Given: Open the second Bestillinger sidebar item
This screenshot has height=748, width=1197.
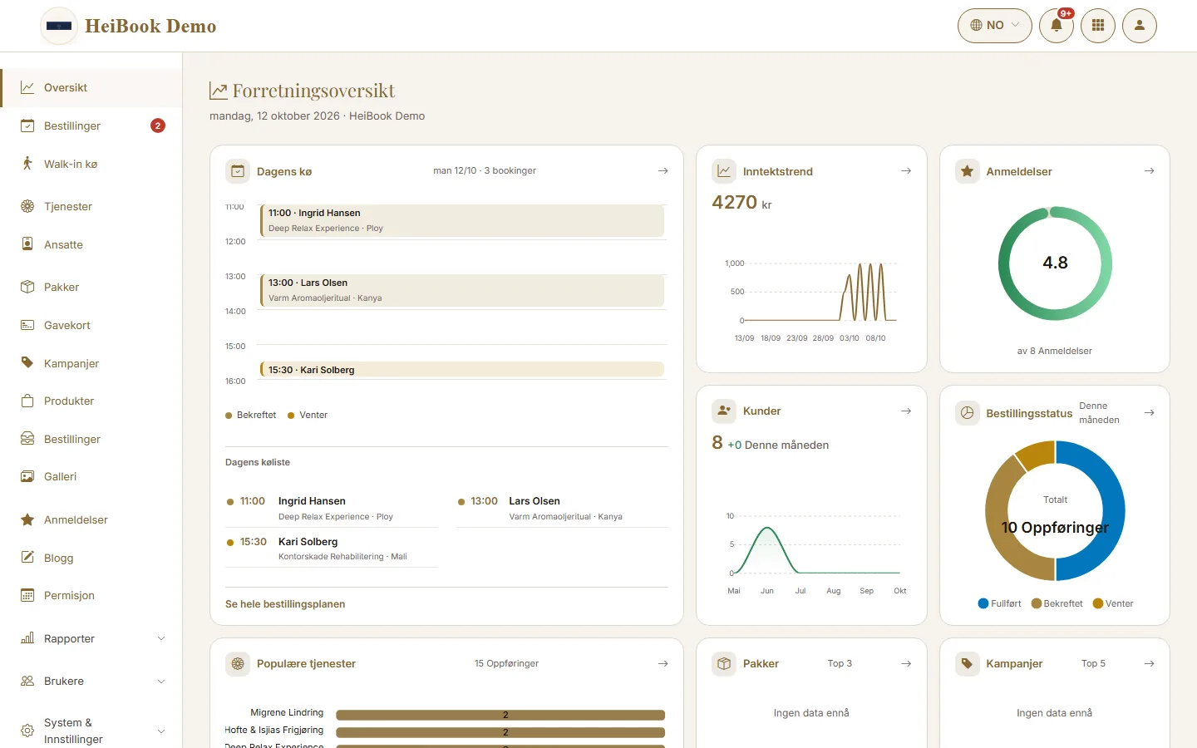Looking at the screenshot, I should (x=91, y=439).
